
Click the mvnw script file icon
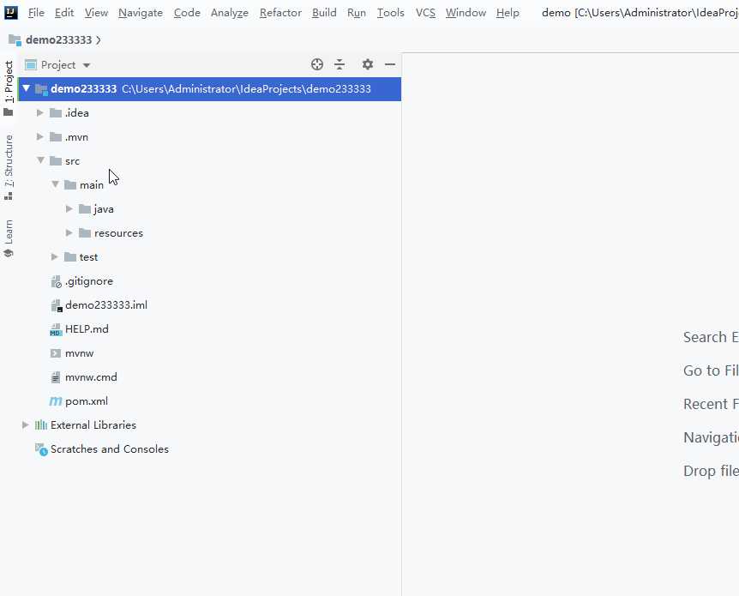pos(56,353)
